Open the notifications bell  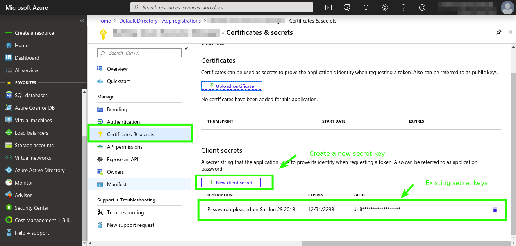[x=366, y=7]
